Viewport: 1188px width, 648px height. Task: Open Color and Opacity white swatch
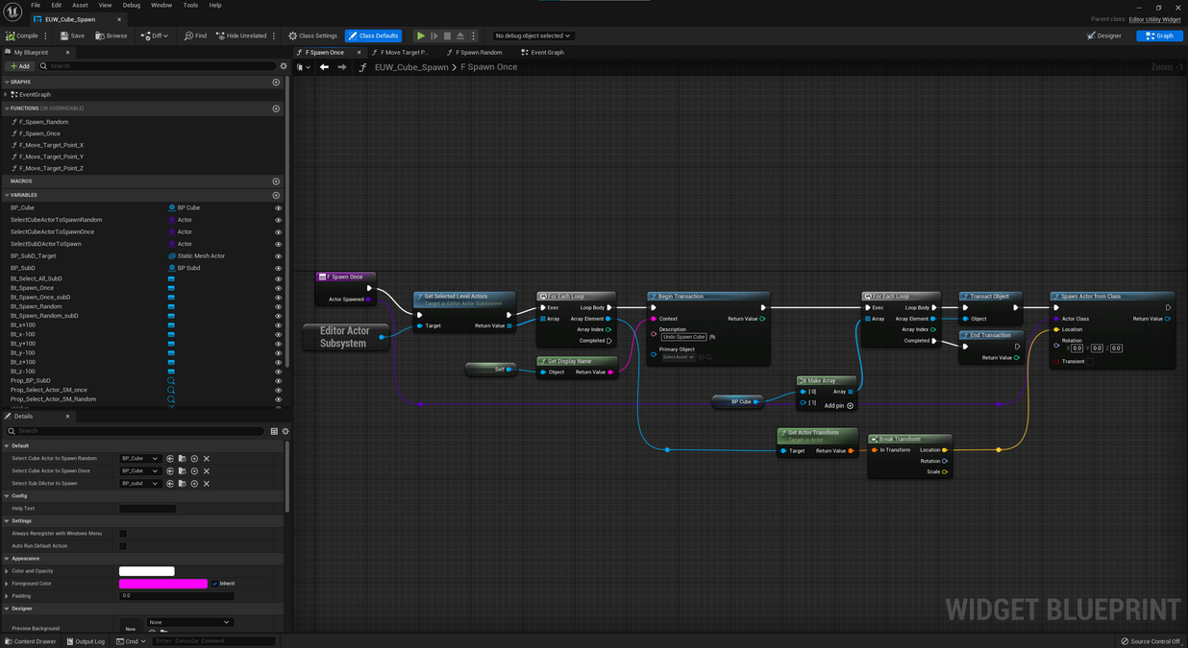147,571
